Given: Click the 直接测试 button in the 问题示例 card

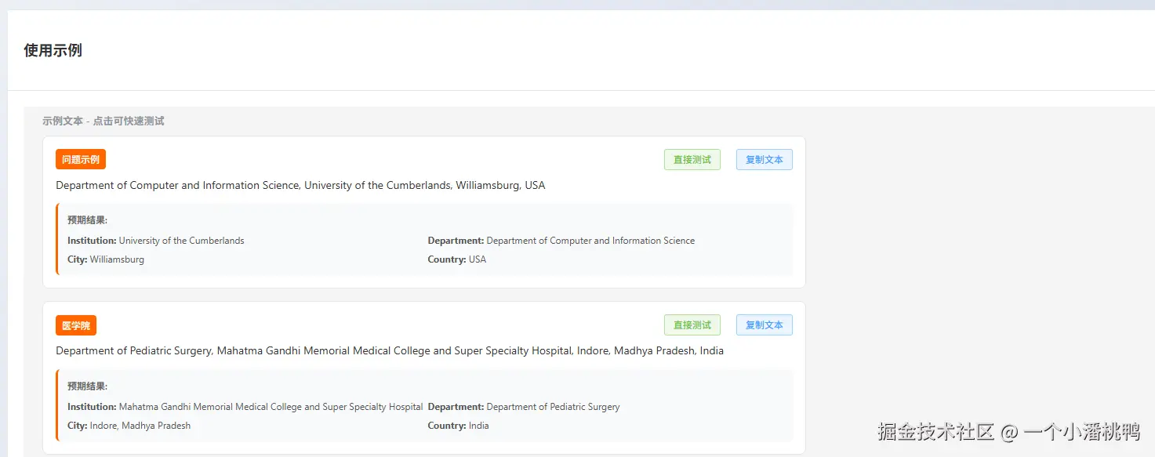Looking at the screenshot, I should click(x=692, y=160).
